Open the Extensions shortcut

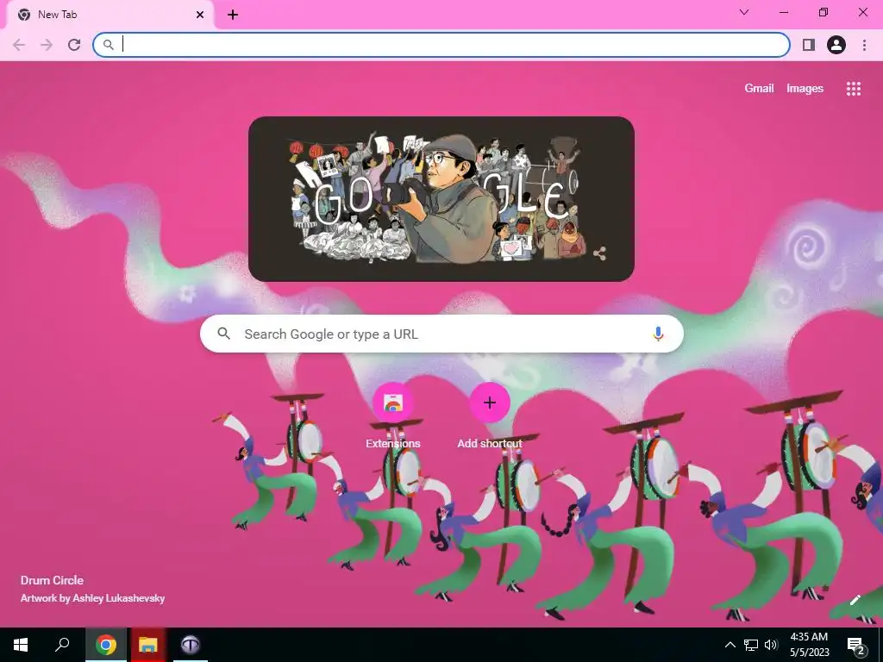click(393, 415)
